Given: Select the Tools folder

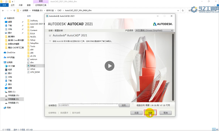Looking at the screenshot, I should [32, 46].
